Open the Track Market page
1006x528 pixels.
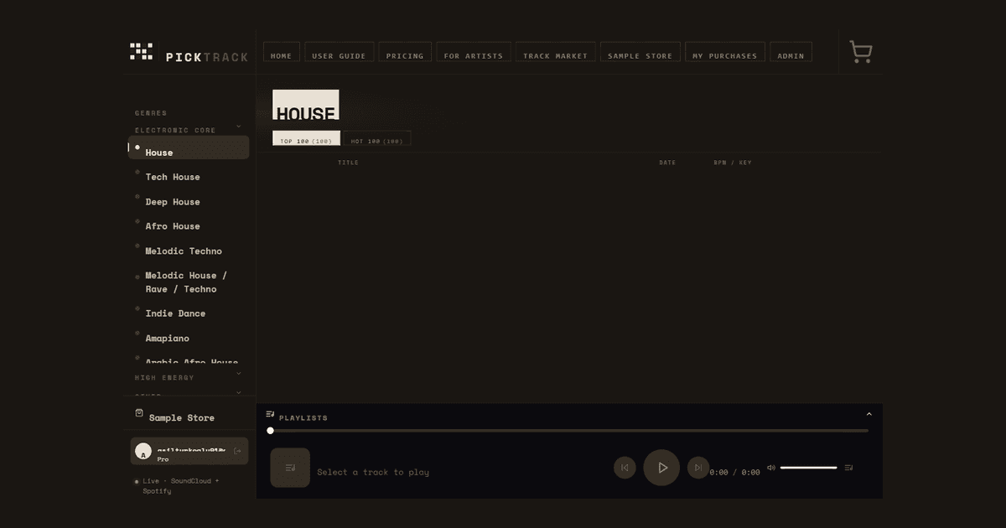(x=556, y=52)
